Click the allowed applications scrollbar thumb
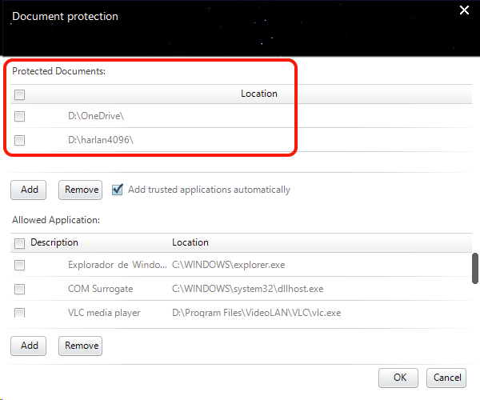 coord(474,268)
